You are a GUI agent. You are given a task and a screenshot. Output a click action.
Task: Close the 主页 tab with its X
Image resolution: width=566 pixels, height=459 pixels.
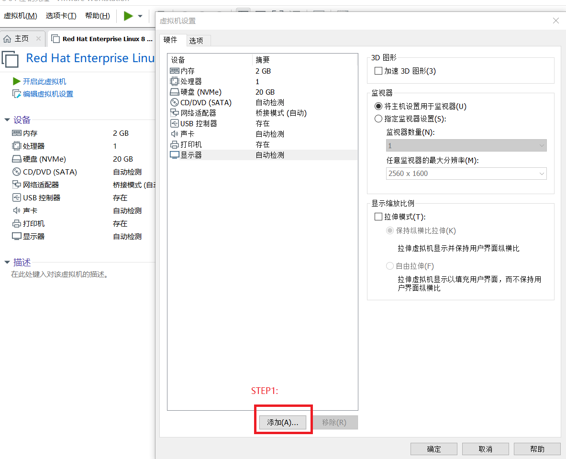(x=38, y=38)
